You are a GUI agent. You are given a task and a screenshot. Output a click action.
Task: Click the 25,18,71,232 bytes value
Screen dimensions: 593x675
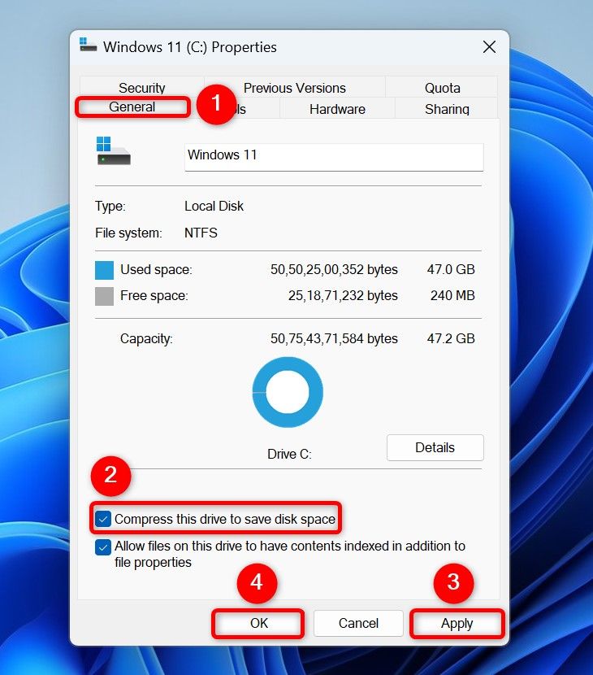(343, 296)
